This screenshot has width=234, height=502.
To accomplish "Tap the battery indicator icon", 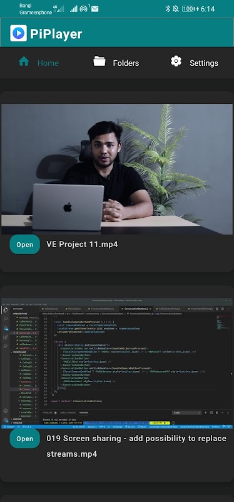I will tap(188, 9).
